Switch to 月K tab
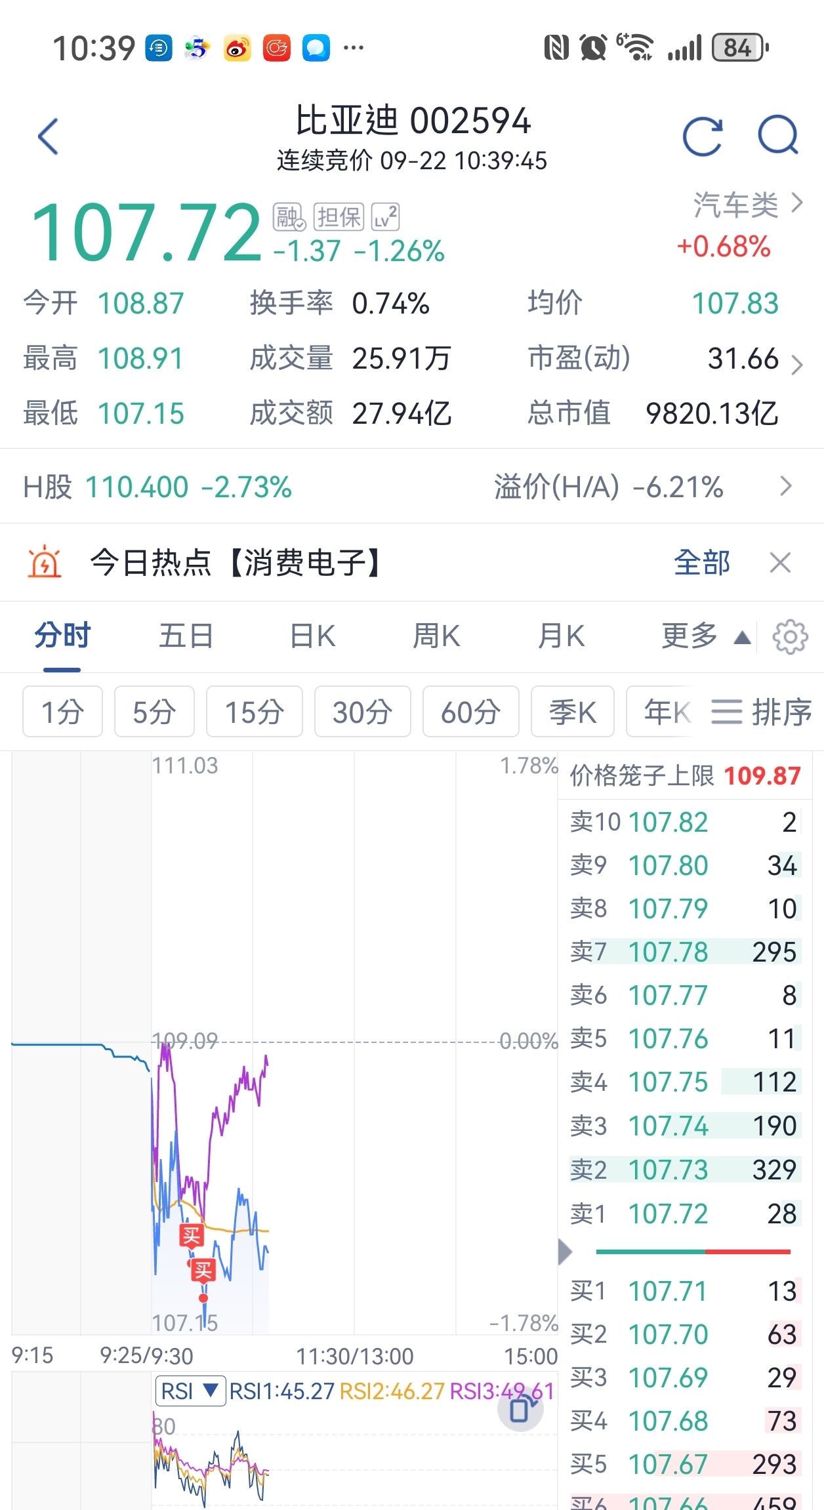 pyautogui.click(x=561, y=636)
